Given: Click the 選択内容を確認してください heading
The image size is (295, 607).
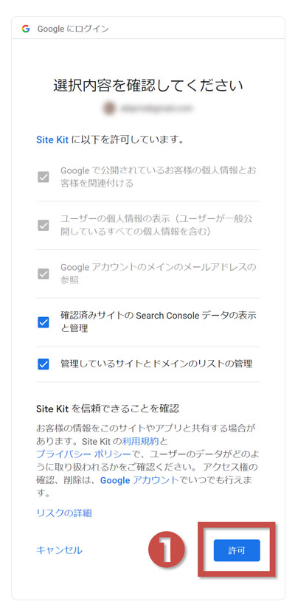Looking at the screenshot, I should pyautogui.click(x=148, y=86).
